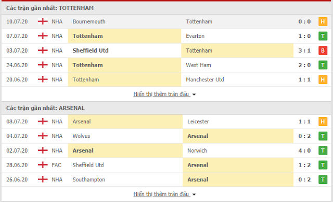Screen dimensions: 333x202
Task: Click England flag icon on 10.07.20 row
Action: [43, 21]
